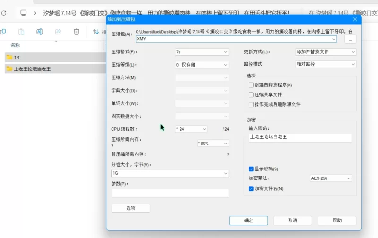Click the Share icon in Explorer toolbar
The image size is (378, 238).
[58, 32]
